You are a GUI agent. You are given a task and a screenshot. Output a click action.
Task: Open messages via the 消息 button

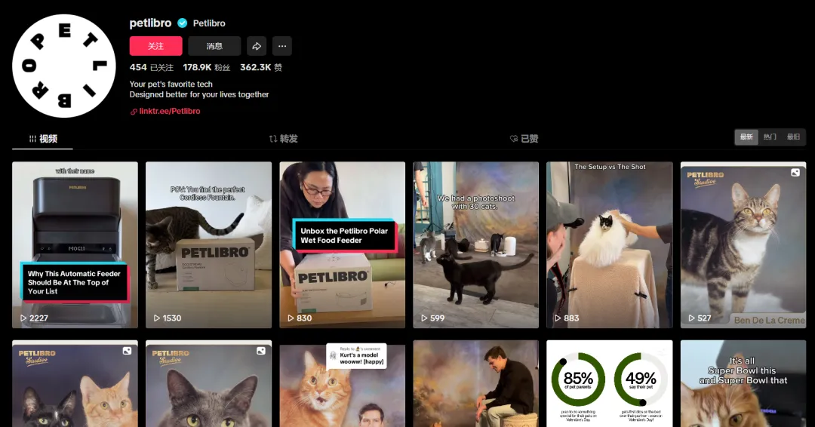point(214,46)
